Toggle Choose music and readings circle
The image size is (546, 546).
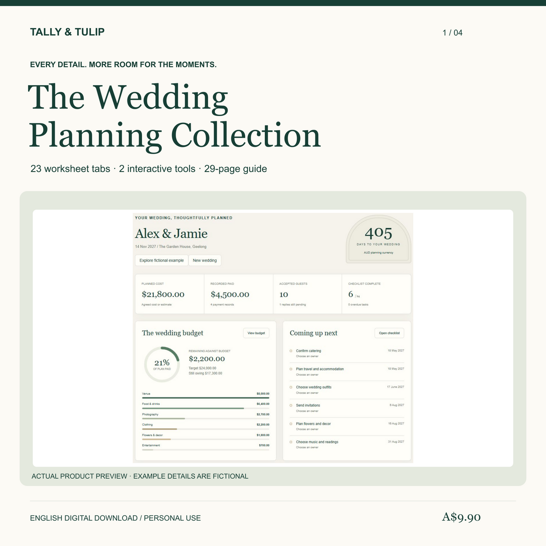pyautogui.click(x=291, y=442)
